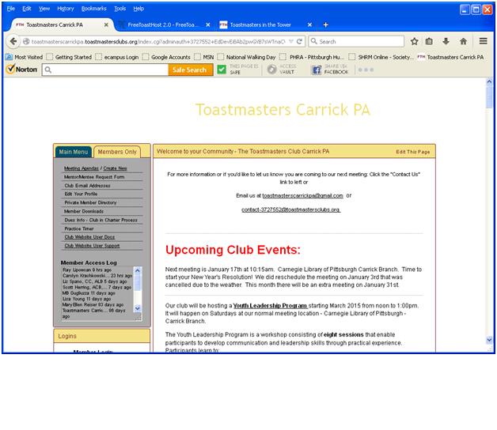The image size is (497, 430).
Task: Open the File menu
Action: pyautogui.click(x=11, y=9)
